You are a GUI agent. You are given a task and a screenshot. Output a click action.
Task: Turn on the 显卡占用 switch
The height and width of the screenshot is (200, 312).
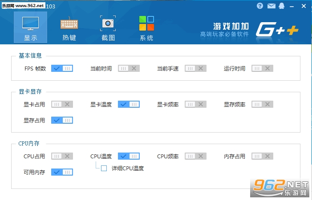coord(62,104)
